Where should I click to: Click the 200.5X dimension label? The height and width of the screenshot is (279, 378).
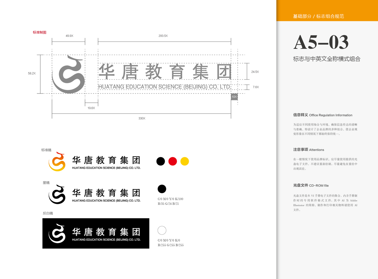pyautogui.click(x=163, y=36)
